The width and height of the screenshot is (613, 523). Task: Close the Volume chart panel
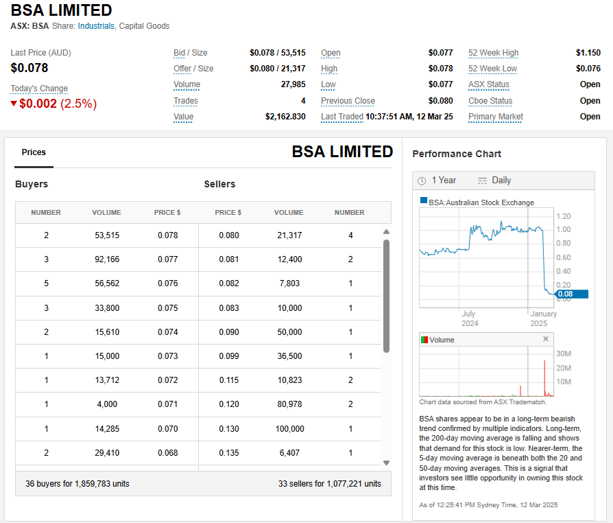[x=546, y=339]
